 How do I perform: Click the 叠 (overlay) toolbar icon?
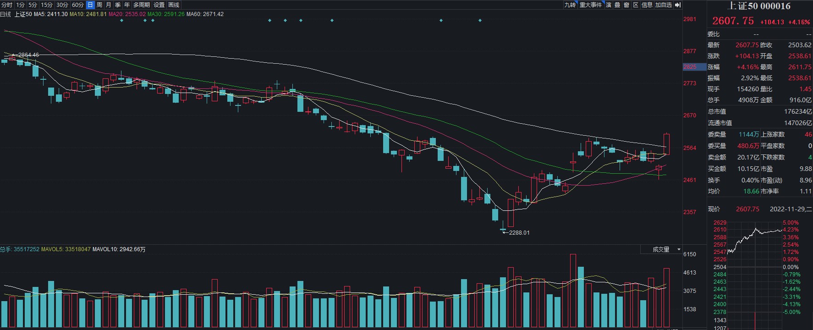617,5
